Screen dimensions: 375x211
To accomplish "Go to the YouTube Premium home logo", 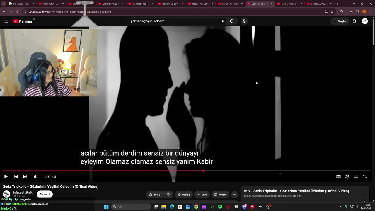I will click(x=23, y=21).
